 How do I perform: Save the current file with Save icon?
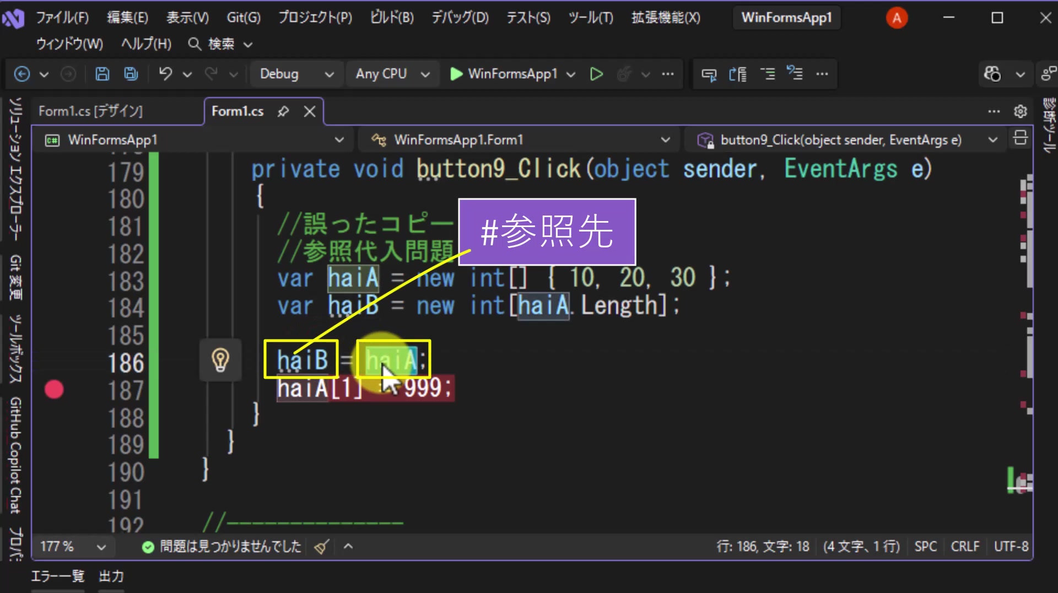coord(102,74)
